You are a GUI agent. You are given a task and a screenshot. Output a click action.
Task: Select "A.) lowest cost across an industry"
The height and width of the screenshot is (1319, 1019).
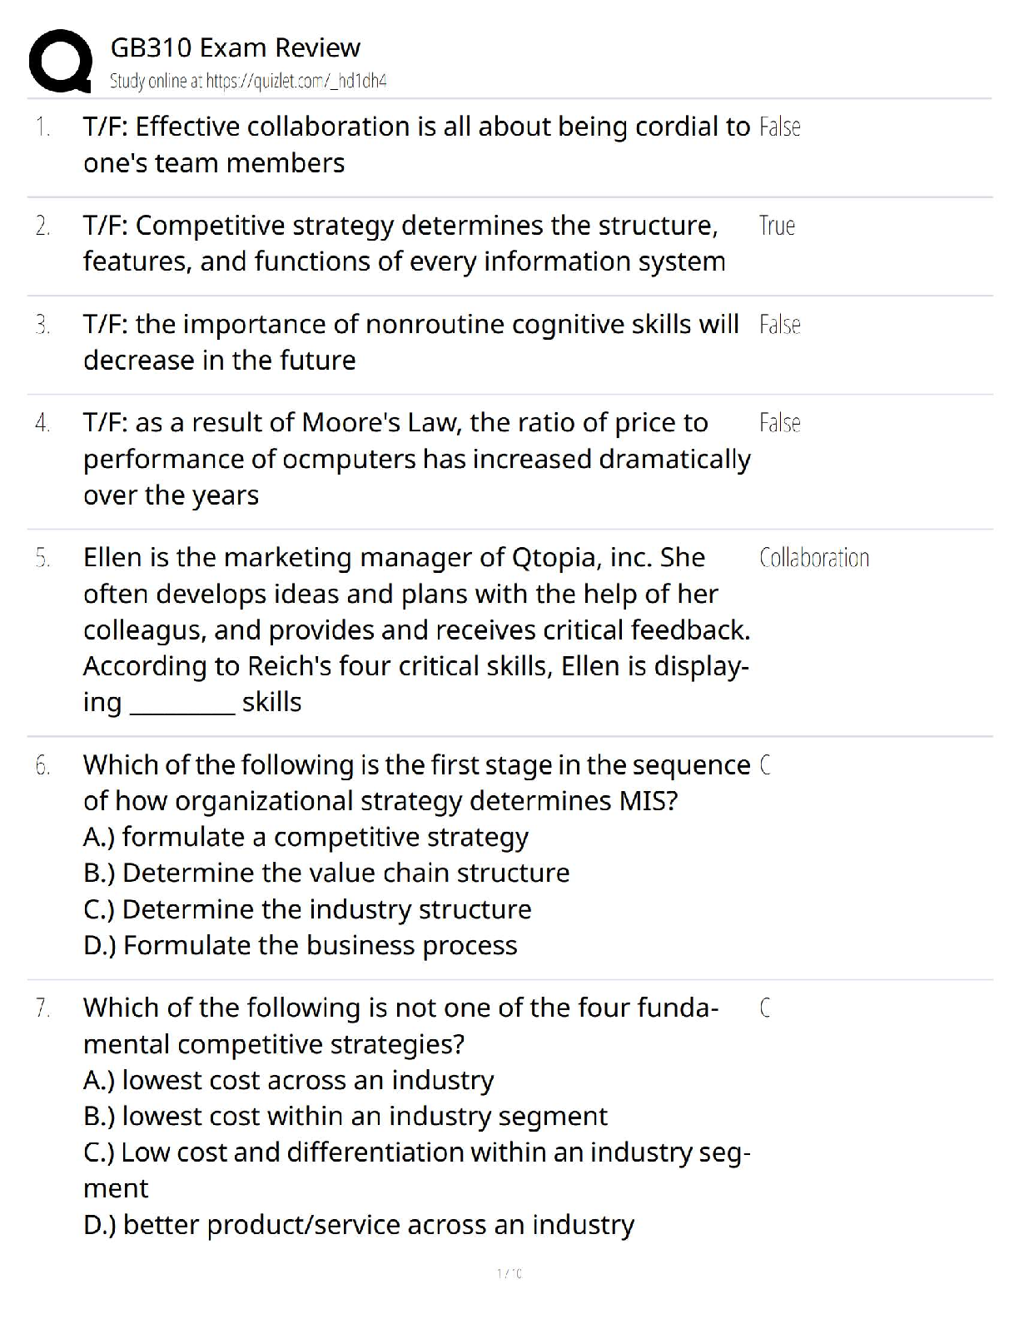288,1080
